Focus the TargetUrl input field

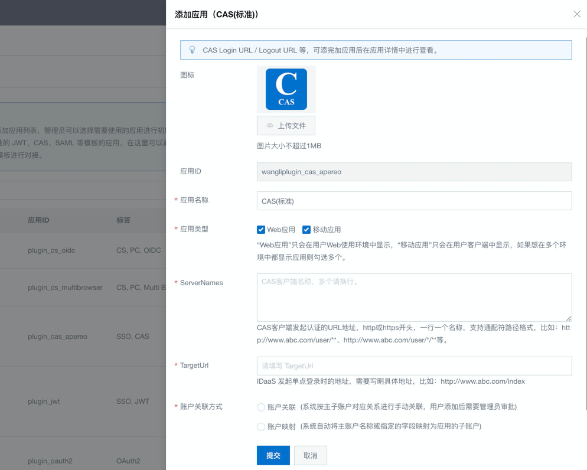click(414, 366)
